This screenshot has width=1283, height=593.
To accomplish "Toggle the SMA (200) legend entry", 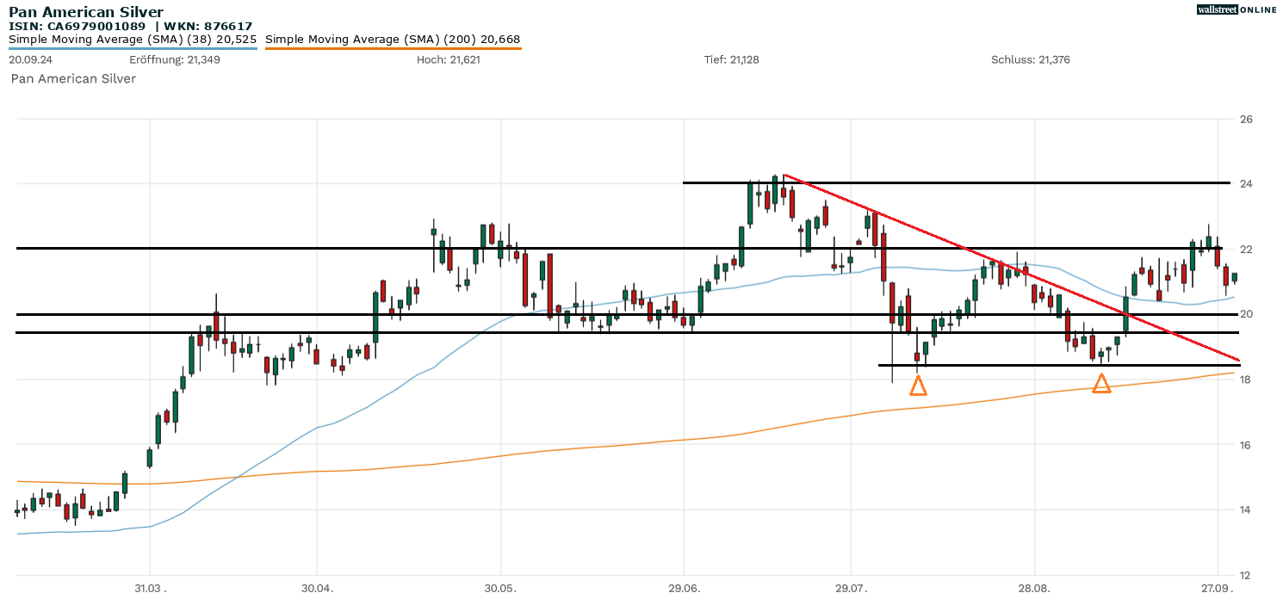I will point(393,40).
